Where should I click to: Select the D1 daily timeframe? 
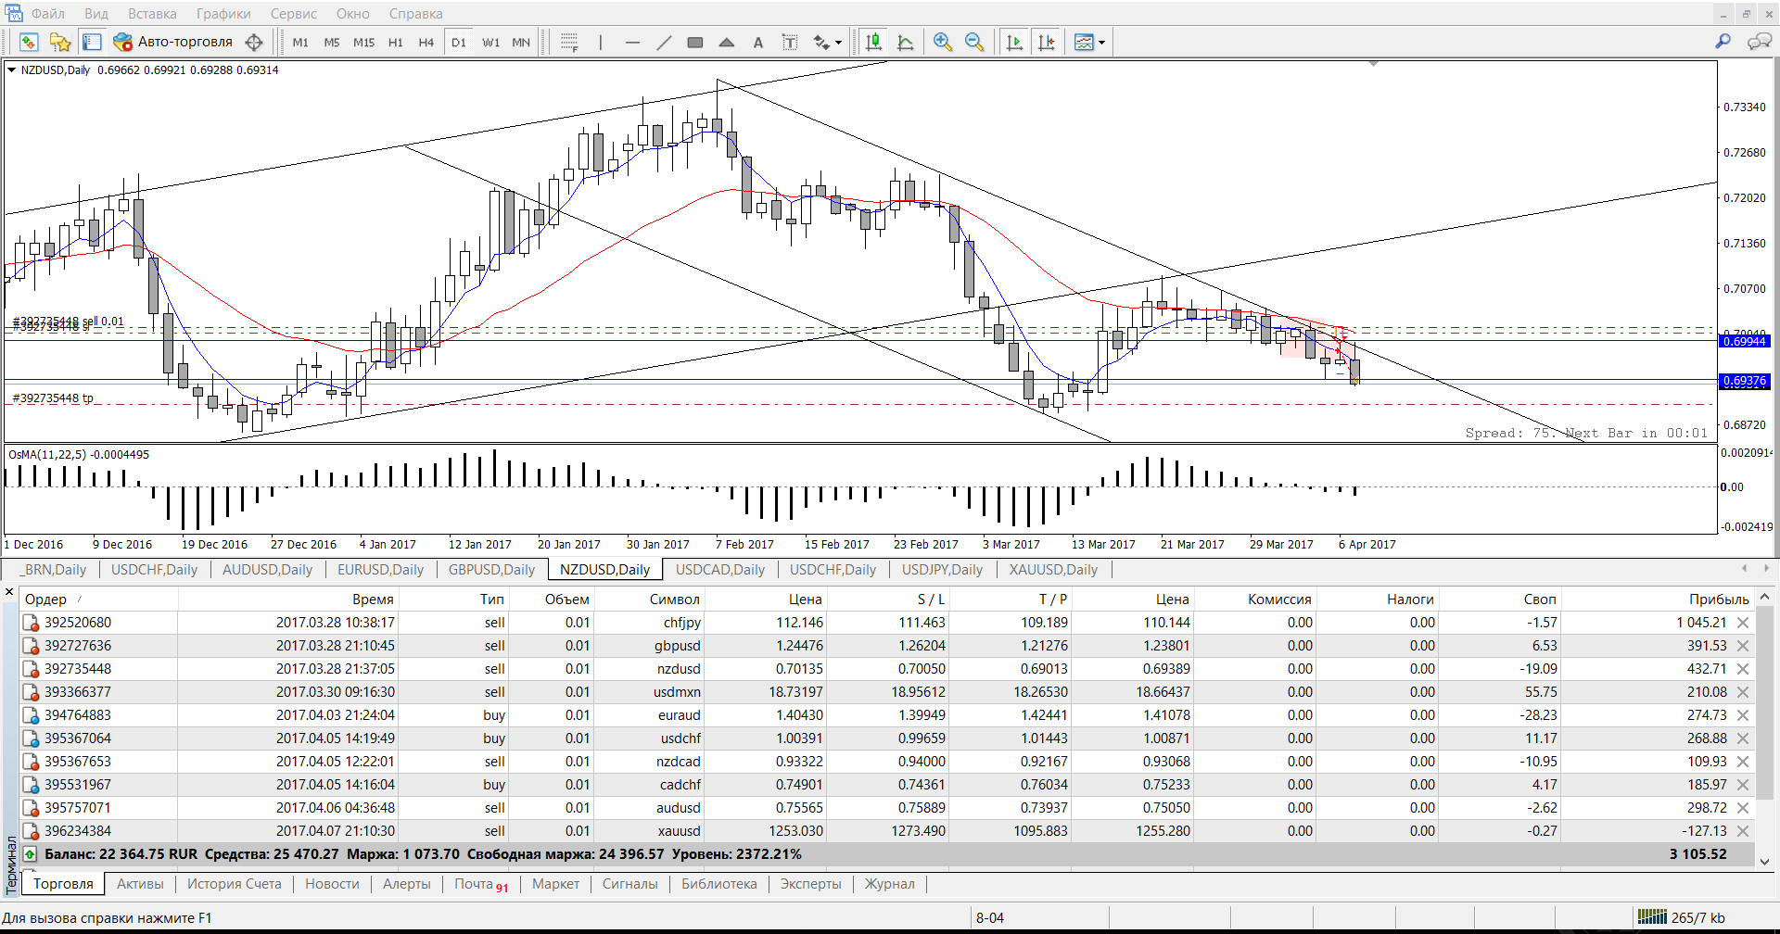click(x=459, y=42)
